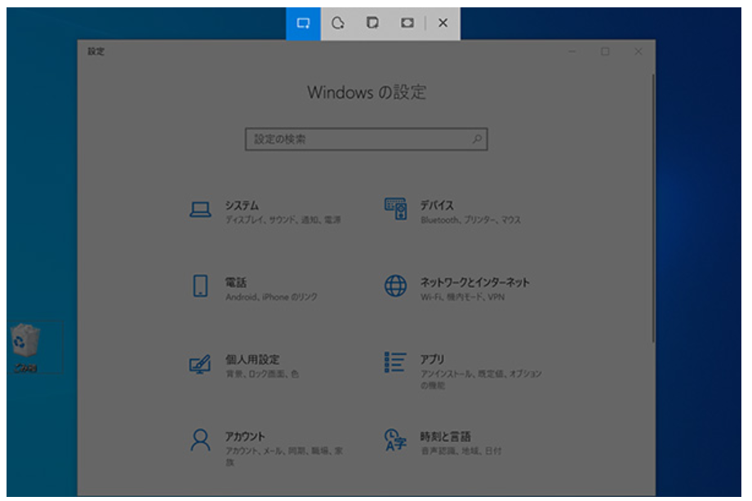The height and width of the screenshot is (501, 752).
Task: Open the アプリ category title
Action: point(432,360)
